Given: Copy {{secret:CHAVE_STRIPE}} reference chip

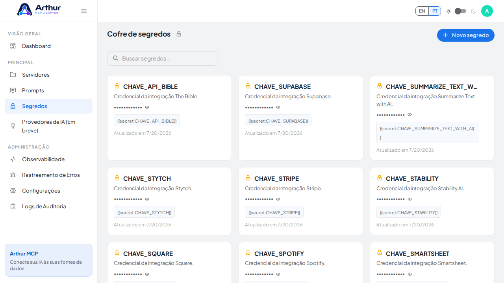Looking at the screenshot, I should pos(274,212).
